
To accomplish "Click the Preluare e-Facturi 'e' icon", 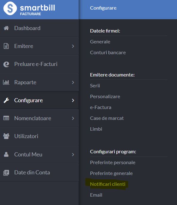I will (x=6, y=64).
